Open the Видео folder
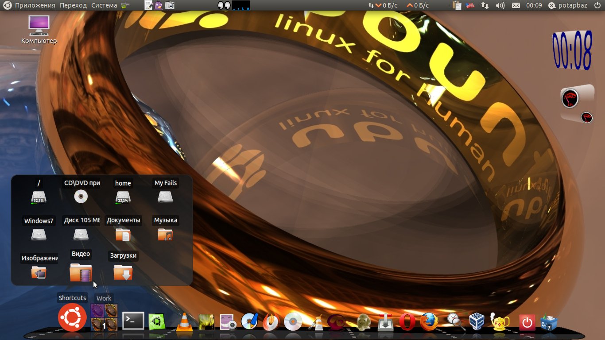The image size is (605, 340). click(81, 272)
